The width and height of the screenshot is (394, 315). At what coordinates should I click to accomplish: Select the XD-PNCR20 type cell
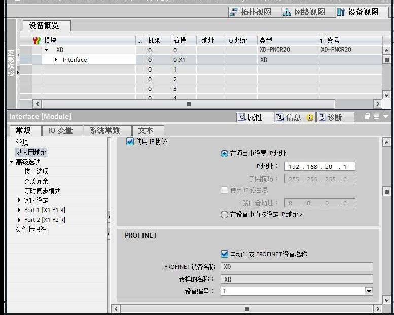click(288, 50)
